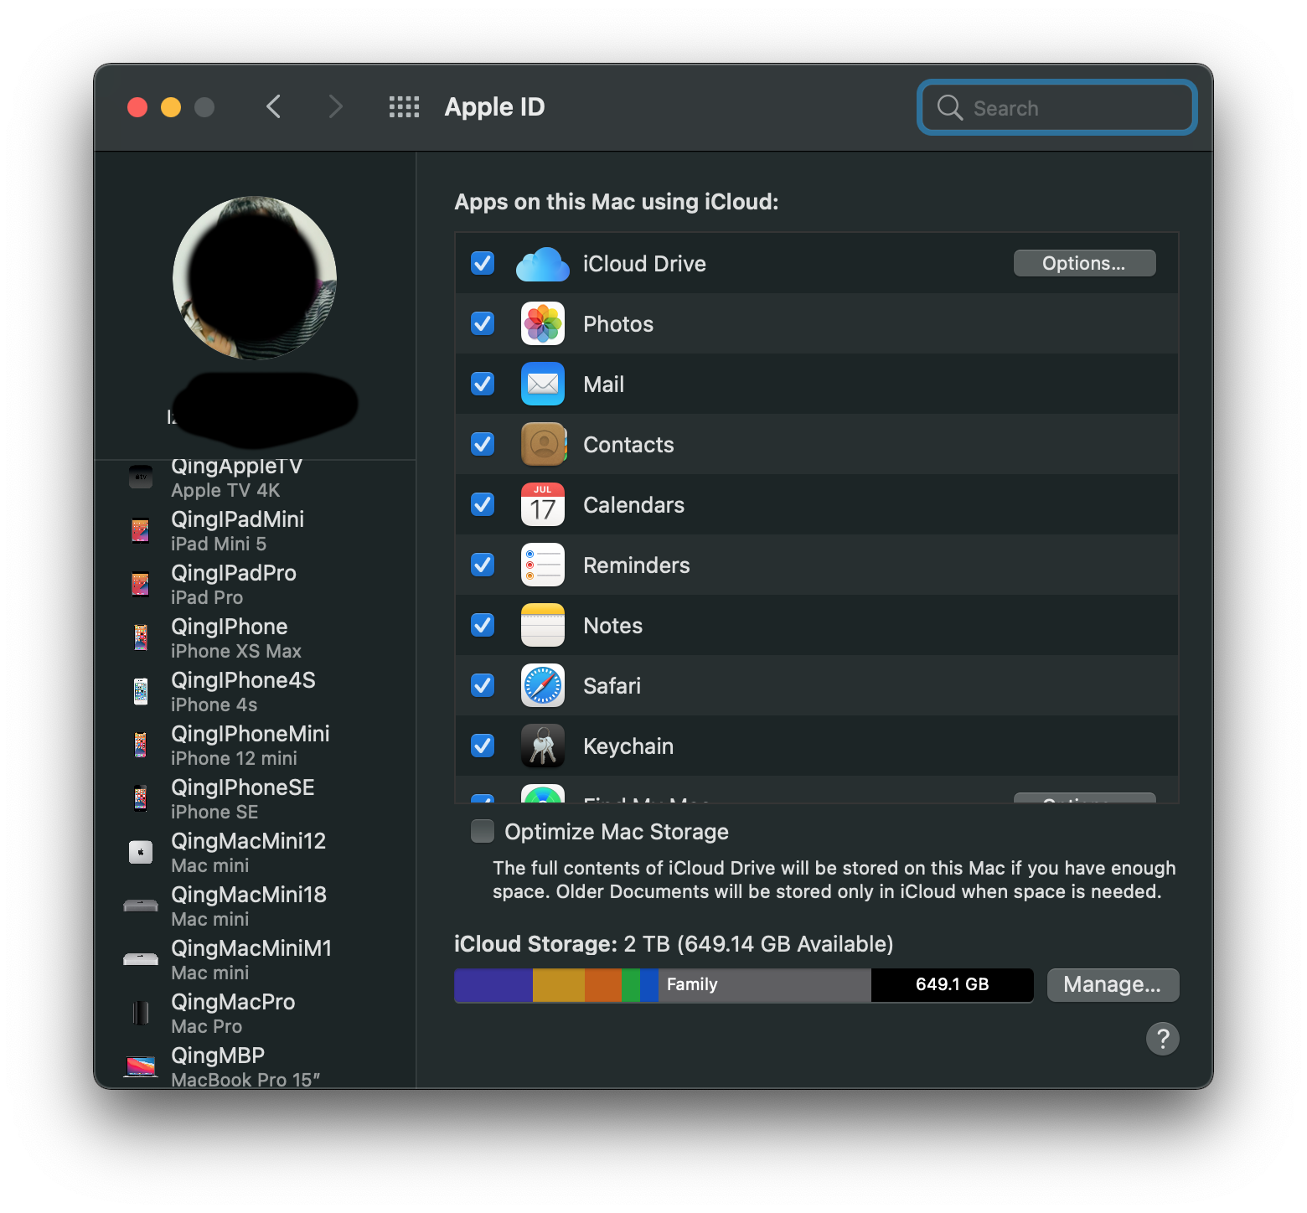Uncheck the iCloud Drive checkbox
1307x1213 pixels.
[483, 264]
